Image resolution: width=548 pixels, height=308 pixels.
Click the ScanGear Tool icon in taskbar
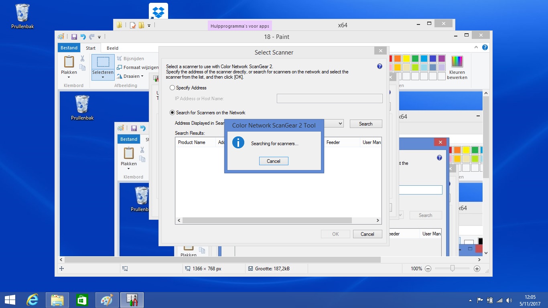pyautogui.click(x=132, y=300)
